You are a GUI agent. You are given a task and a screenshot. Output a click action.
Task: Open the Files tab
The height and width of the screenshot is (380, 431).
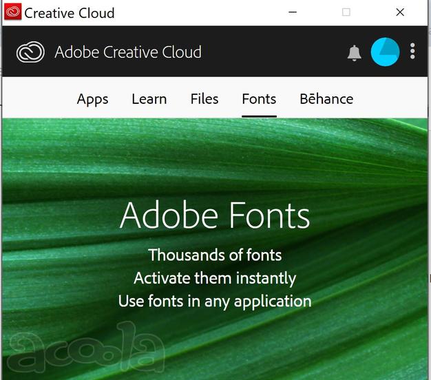coord(204,99)
